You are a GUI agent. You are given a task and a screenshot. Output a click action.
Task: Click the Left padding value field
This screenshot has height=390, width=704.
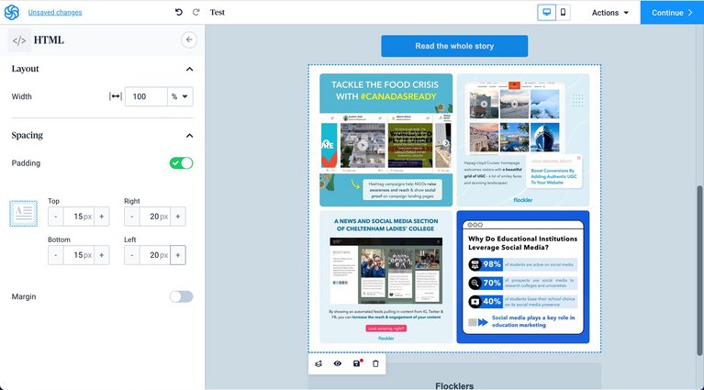coord(155,255)
